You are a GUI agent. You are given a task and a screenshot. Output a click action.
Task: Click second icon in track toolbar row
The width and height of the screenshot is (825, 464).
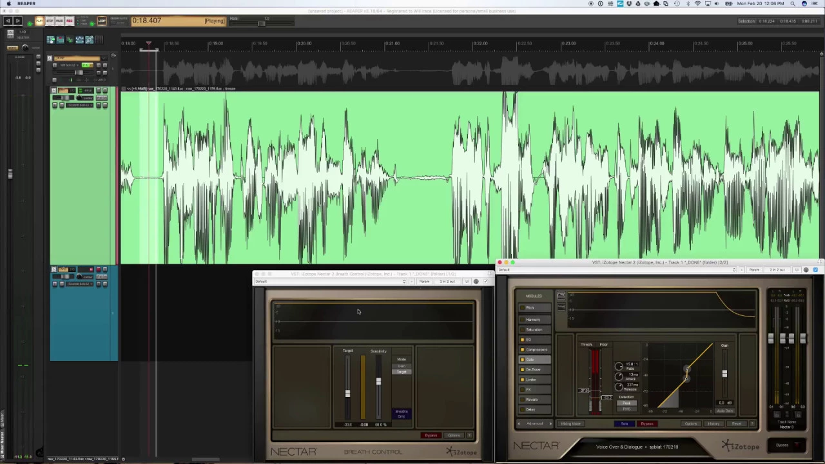click(x=61, y=39)
